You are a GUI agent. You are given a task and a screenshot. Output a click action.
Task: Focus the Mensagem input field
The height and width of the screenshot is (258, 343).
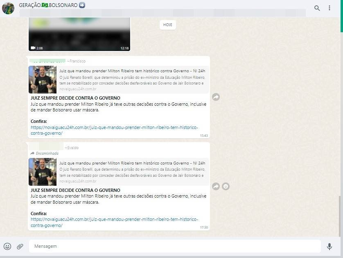tap(175, 246)
